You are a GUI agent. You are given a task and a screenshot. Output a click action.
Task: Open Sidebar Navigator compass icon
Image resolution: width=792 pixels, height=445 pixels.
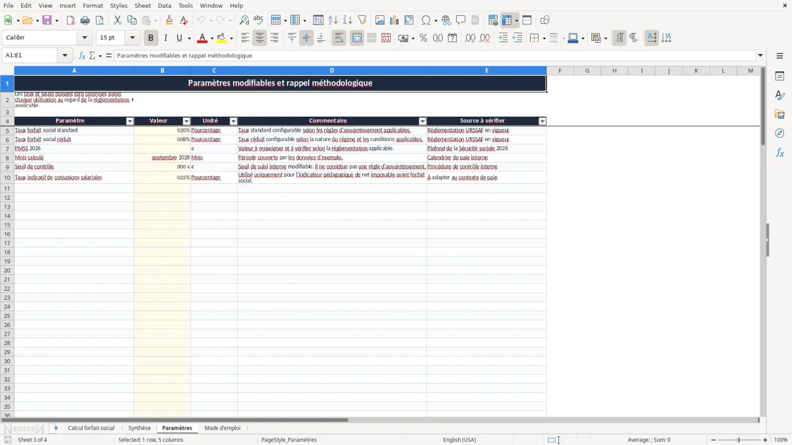pos(779,134)
